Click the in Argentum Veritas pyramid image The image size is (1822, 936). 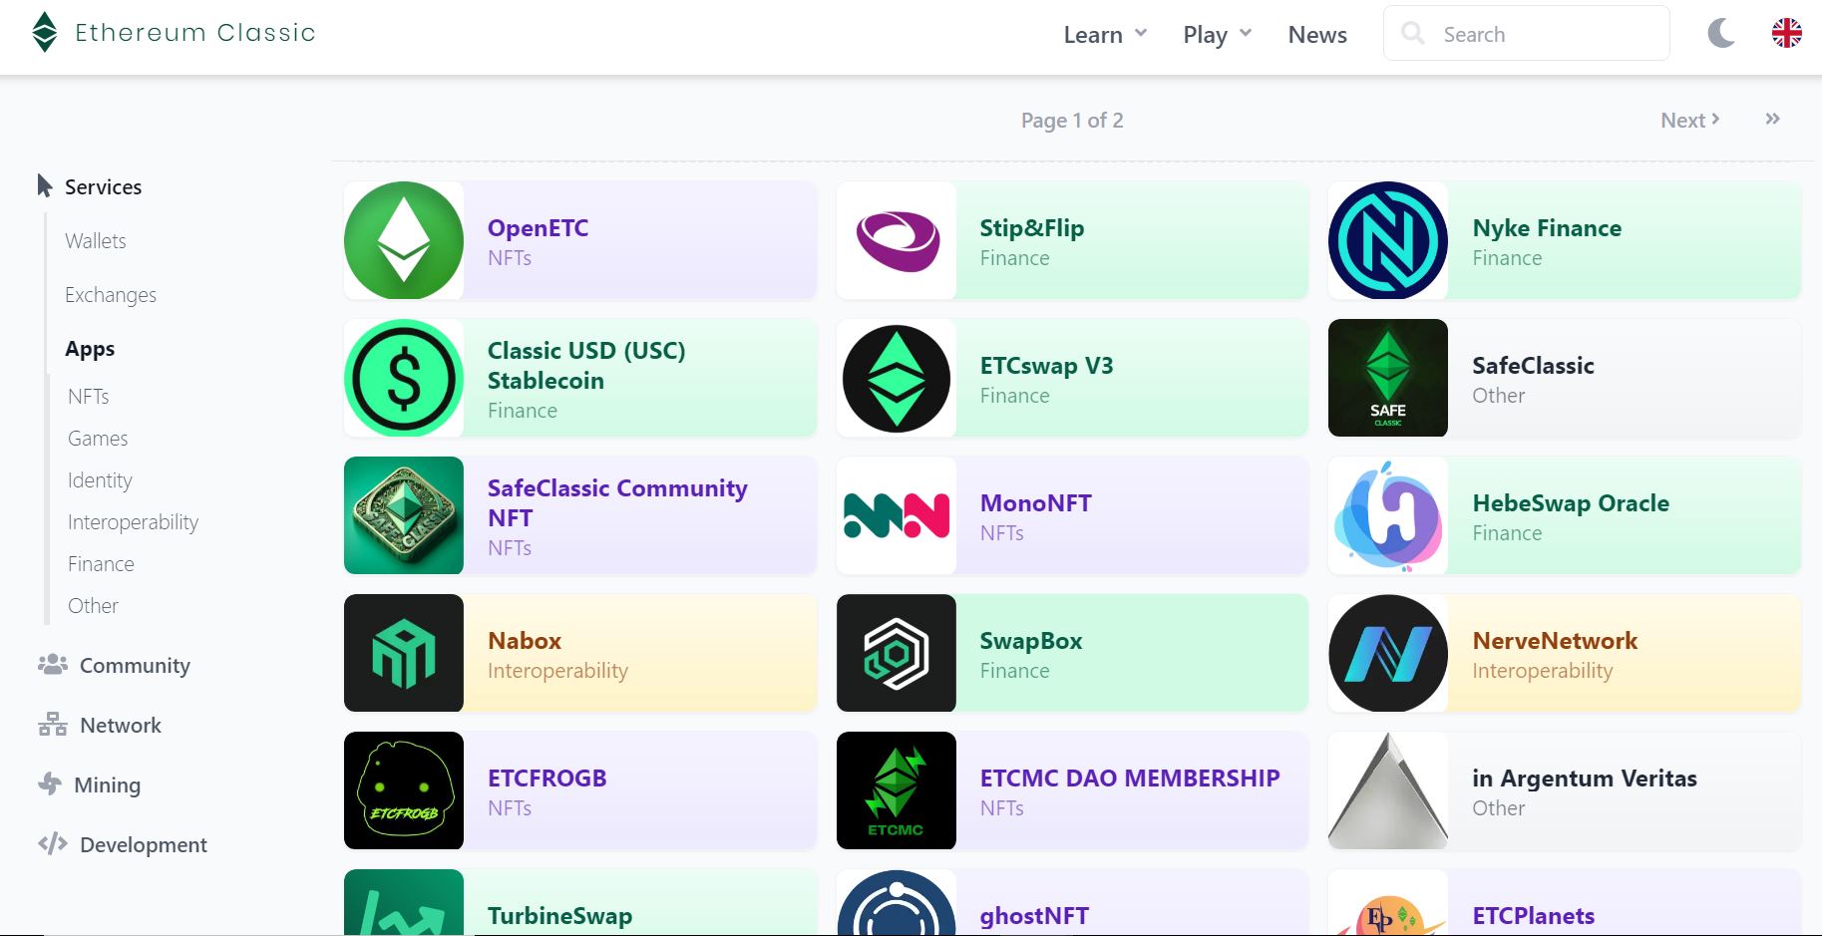1387,790
